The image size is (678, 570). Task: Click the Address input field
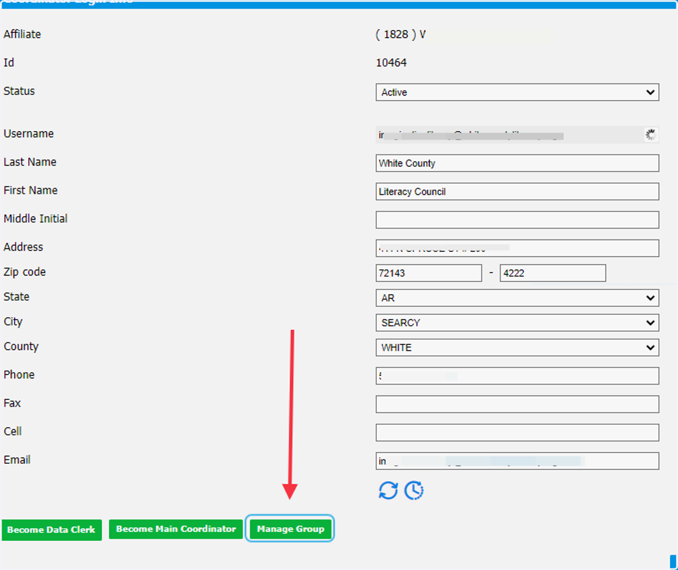coord(518,248)
